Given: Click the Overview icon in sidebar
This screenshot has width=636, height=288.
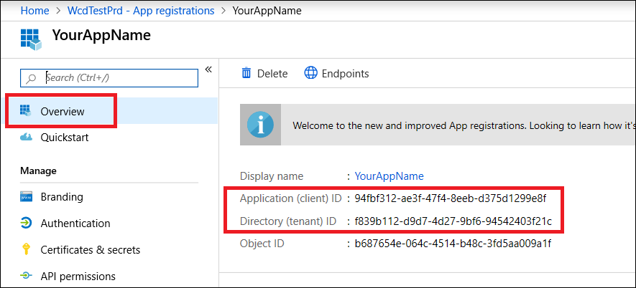Looking at the screenshot, I should 26,111.
